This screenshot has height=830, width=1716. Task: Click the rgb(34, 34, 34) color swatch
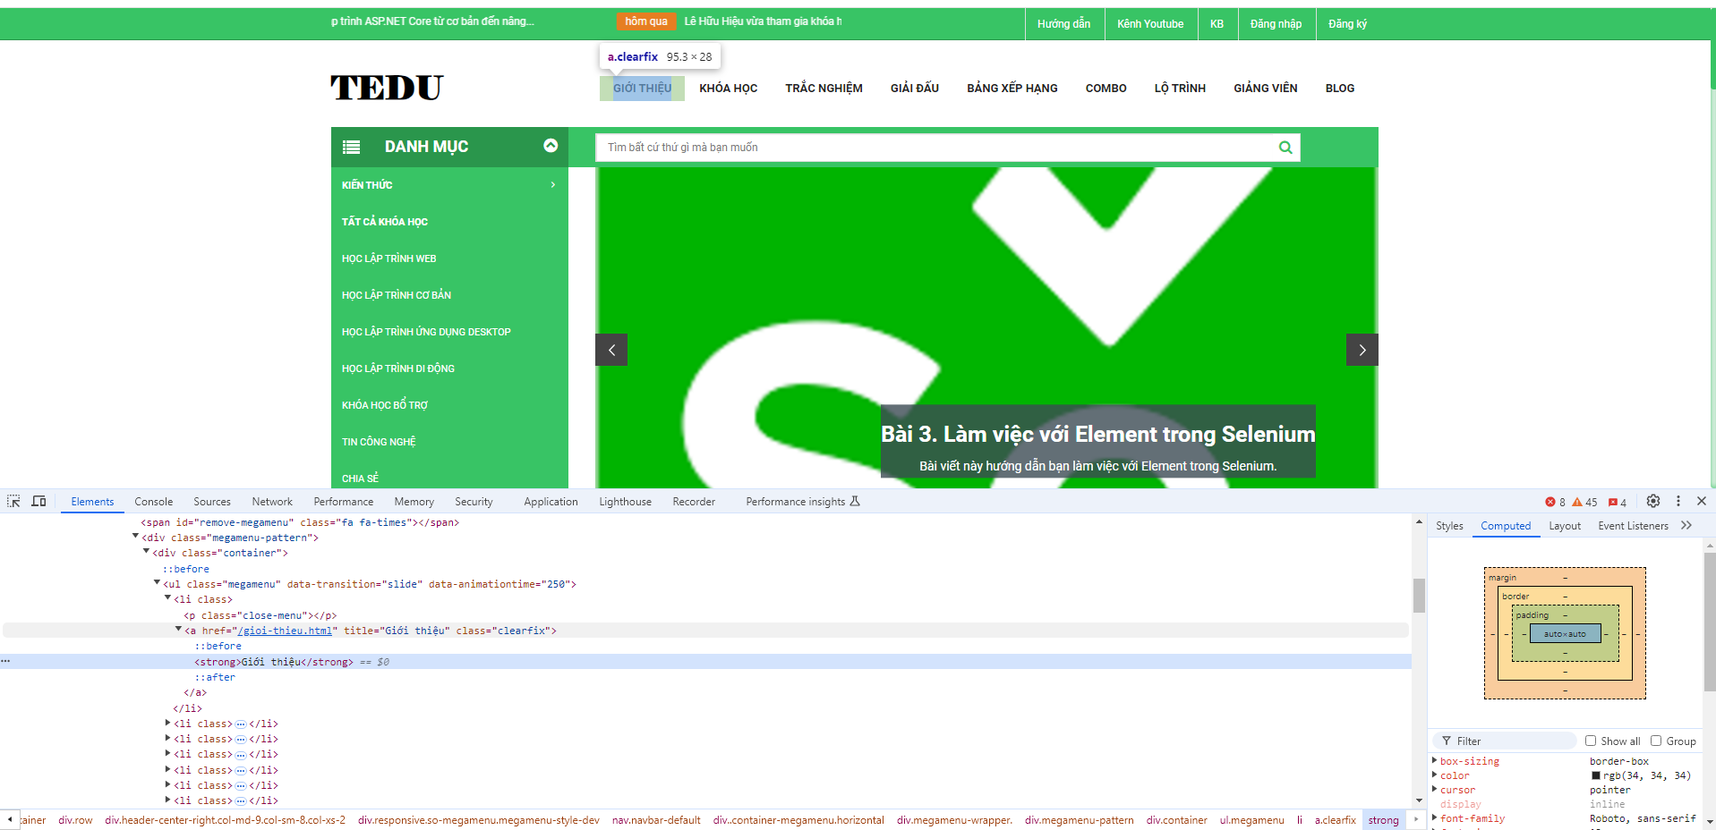(1596, 775)
